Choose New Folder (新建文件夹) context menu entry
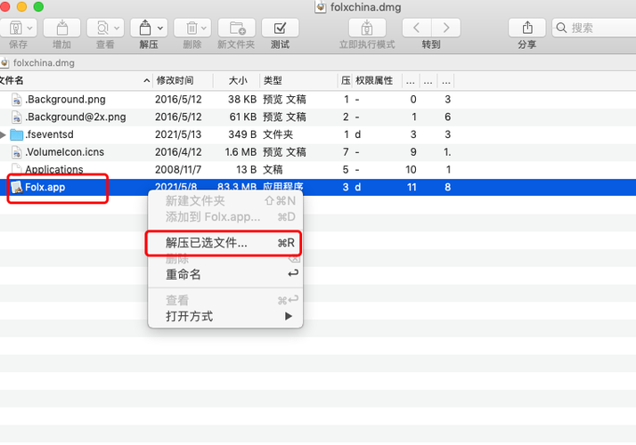Image resolution: width=636 pixels, height=445 pixels. tap(225, 200)
